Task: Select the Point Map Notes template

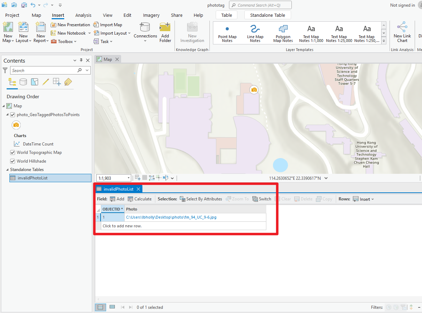Action: [227, 33]
